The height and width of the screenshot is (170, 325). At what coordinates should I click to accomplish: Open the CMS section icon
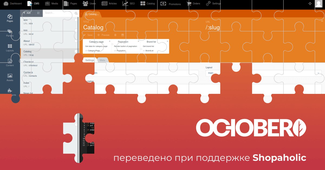[x=30, y=4]
